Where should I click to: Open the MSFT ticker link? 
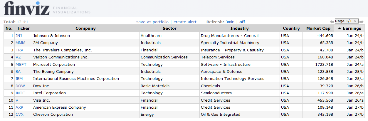click(x=21, y=64)
